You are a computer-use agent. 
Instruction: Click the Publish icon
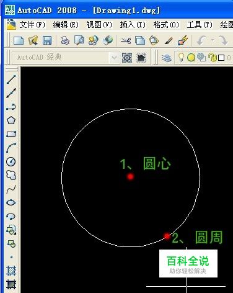coord(94,40)
